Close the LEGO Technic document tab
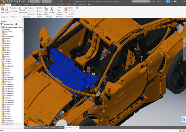The width and height of the screenshot is (186, 132). tap(78, 128)
